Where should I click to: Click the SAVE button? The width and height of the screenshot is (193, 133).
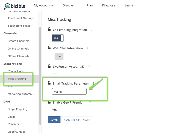tap(54, 120)
